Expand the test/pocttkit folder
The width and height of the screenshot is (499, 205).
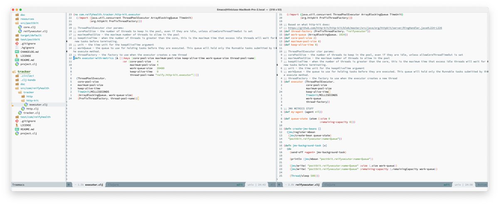(30, 39)
